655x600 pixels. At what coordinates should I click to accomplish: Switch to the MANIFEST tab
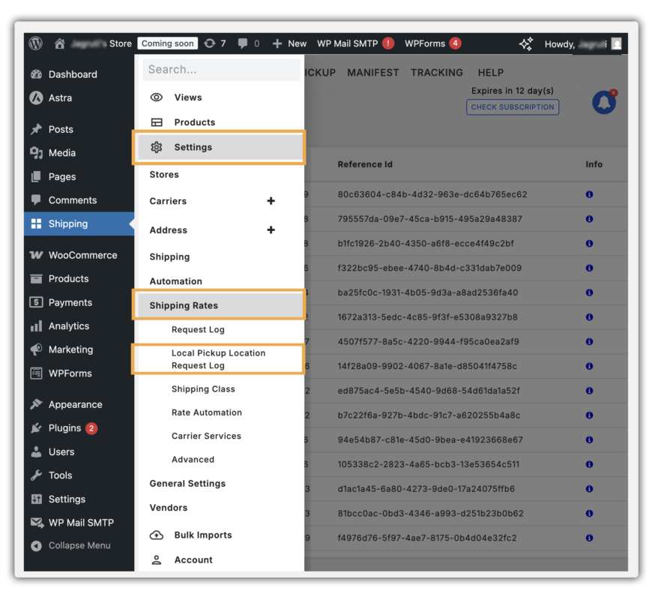[373, 73]
